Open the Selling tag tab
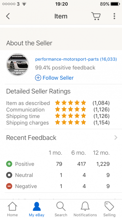 pos(109,209)
